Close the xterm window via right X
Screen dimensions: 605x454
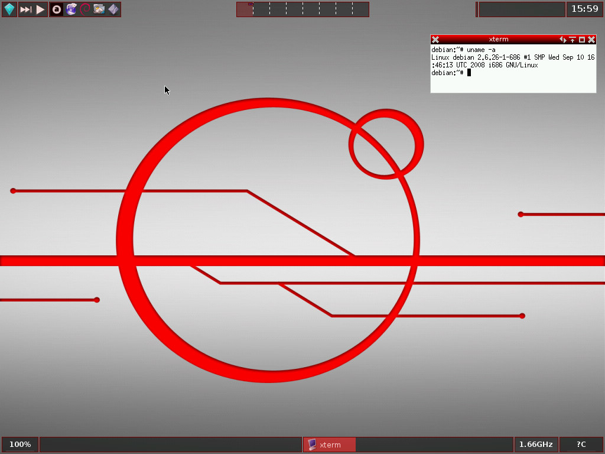click(x=591, y=40)
